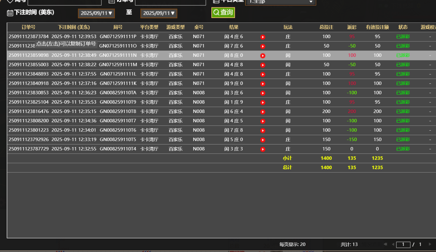Click the 局号 input field

64,2
